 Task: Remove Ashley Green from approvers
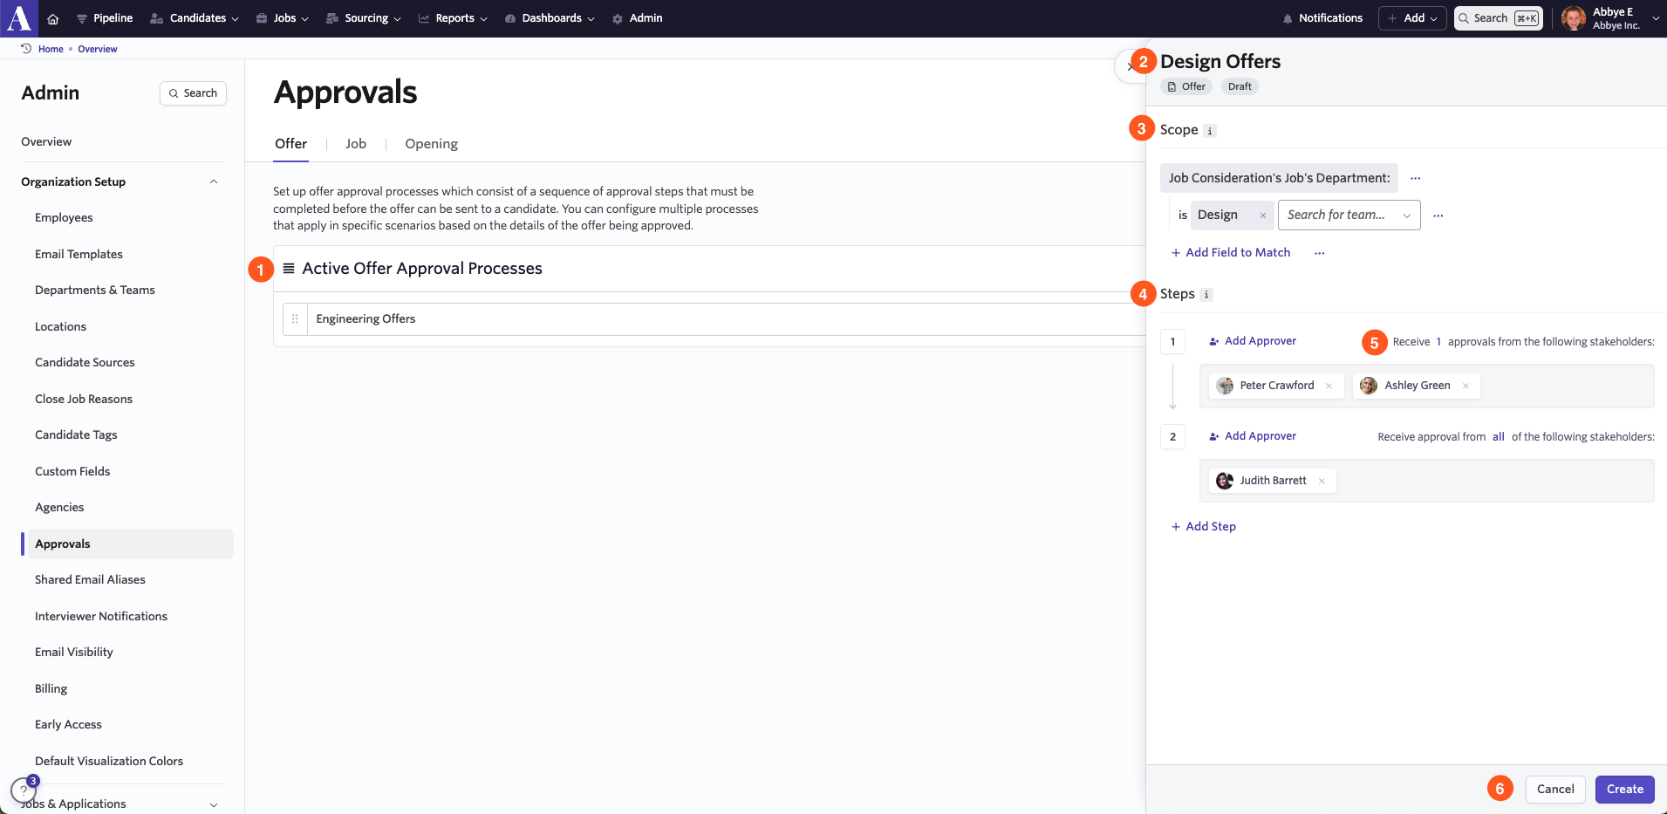point(1465,386)
